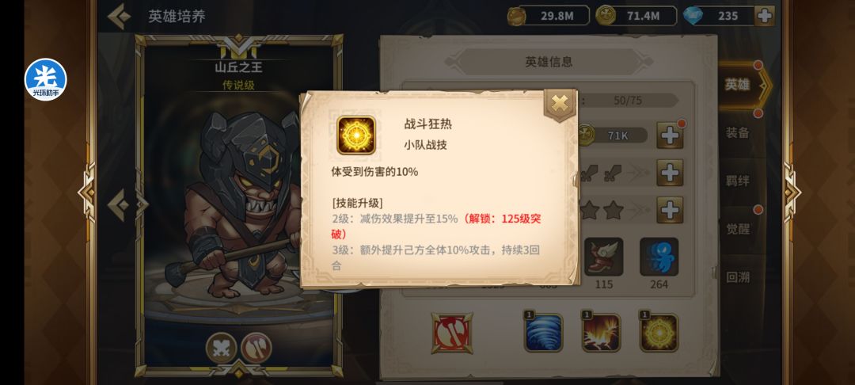
Task: Close the 战斗狂热 skill popup
Action: point(560,103)
